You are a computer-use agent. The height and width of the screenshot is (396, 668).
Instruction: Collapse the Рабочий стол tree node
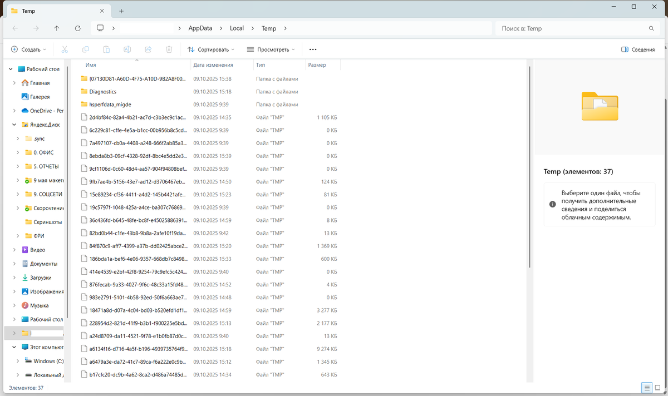10,69
